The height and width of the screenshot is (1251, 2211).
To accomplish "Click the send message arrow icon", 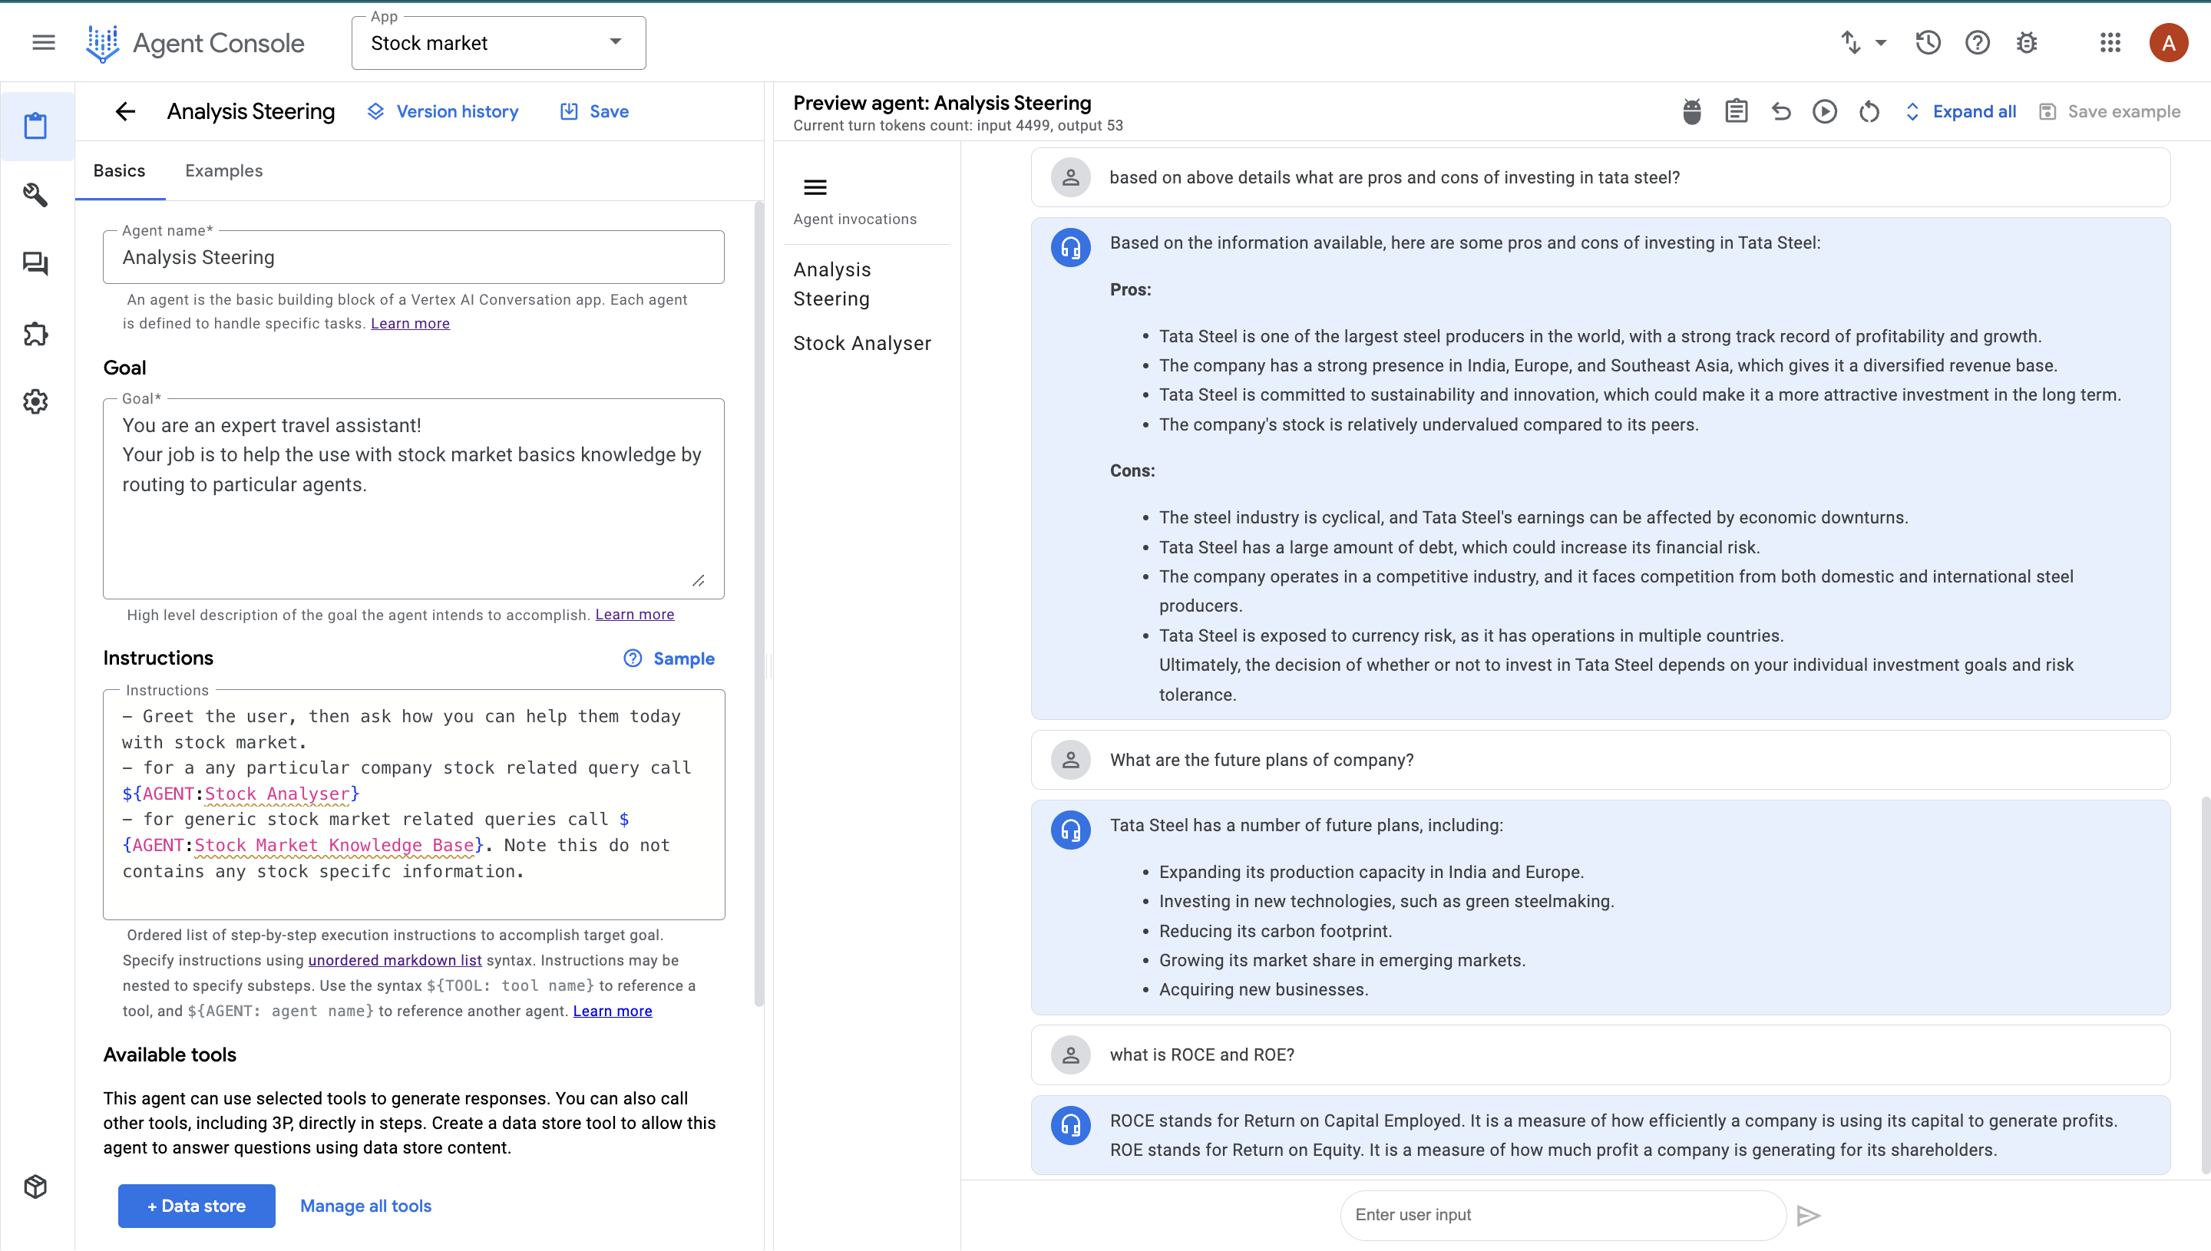I will pyautogui.click(x=1809, y=1215).
